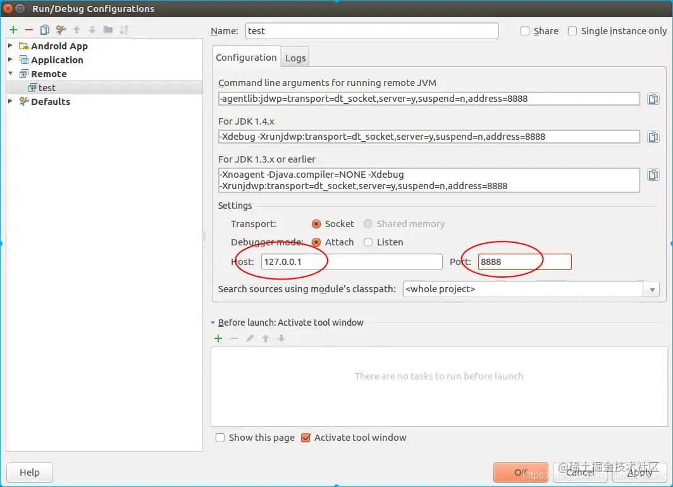Add a new configuration with the green plus
673x487 pixels.
[13, 30]
